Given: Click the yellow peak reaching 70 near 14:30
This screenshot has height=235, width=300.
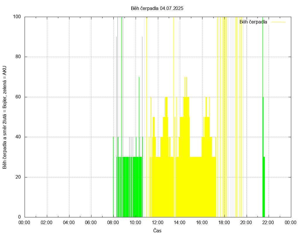Looking at the screenshot, I should (186, 87).
